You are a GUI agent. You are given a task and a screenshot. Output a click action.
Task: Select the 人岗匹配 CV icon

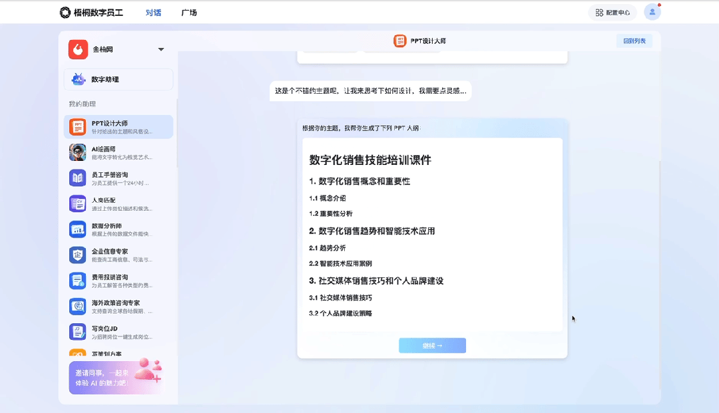coord(77,204)
